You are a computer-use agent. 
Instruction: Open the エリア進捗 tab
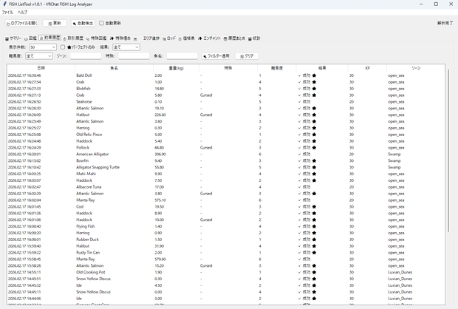click(x=147, y=38)
